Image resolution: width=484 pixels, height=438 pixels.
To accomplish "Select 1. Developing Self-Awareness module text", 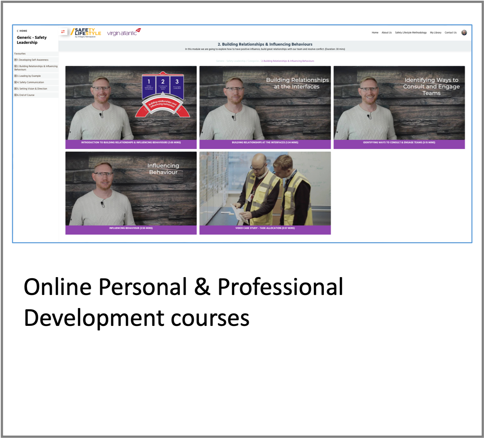I will coord(33,60).
